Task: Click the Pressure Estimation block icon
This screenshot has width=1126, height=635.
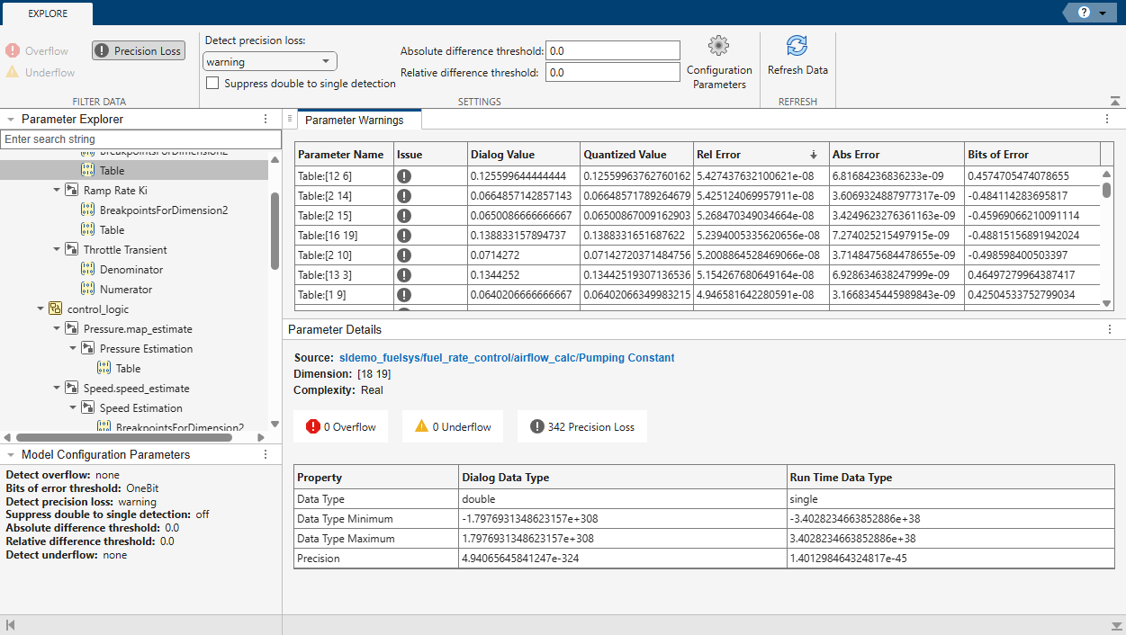Action: pos(88,348)
